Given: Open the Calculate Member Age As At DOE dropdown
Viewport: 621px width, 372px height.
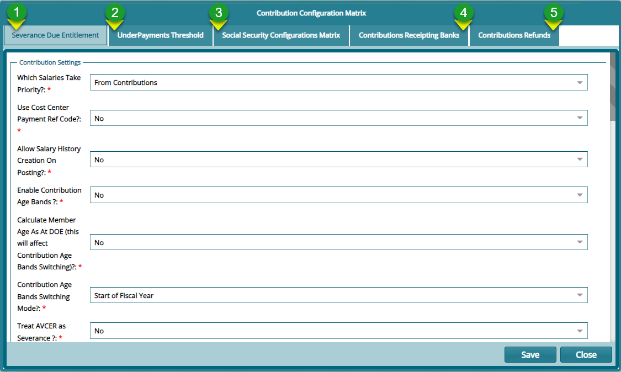Looking at the screenshot, I should point(580,242).
